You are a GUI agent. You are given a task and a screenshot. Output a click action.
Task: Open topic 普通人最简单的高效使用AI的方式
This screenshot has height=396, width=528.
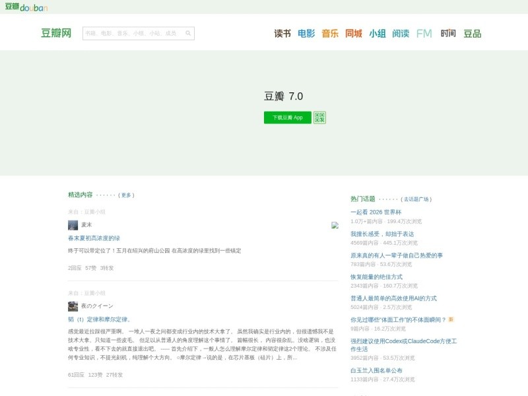(393, 298)
